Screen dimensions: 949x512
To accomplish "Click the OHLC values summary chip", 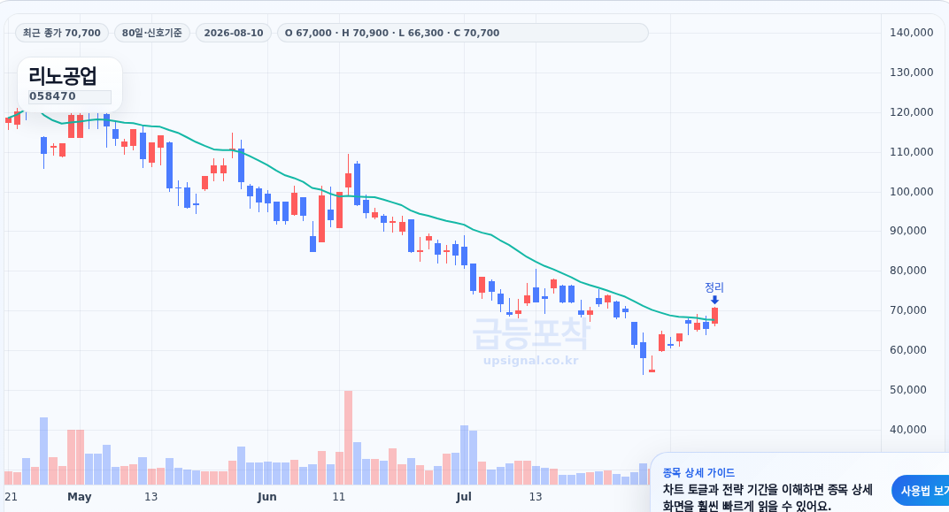I will 462,33.
